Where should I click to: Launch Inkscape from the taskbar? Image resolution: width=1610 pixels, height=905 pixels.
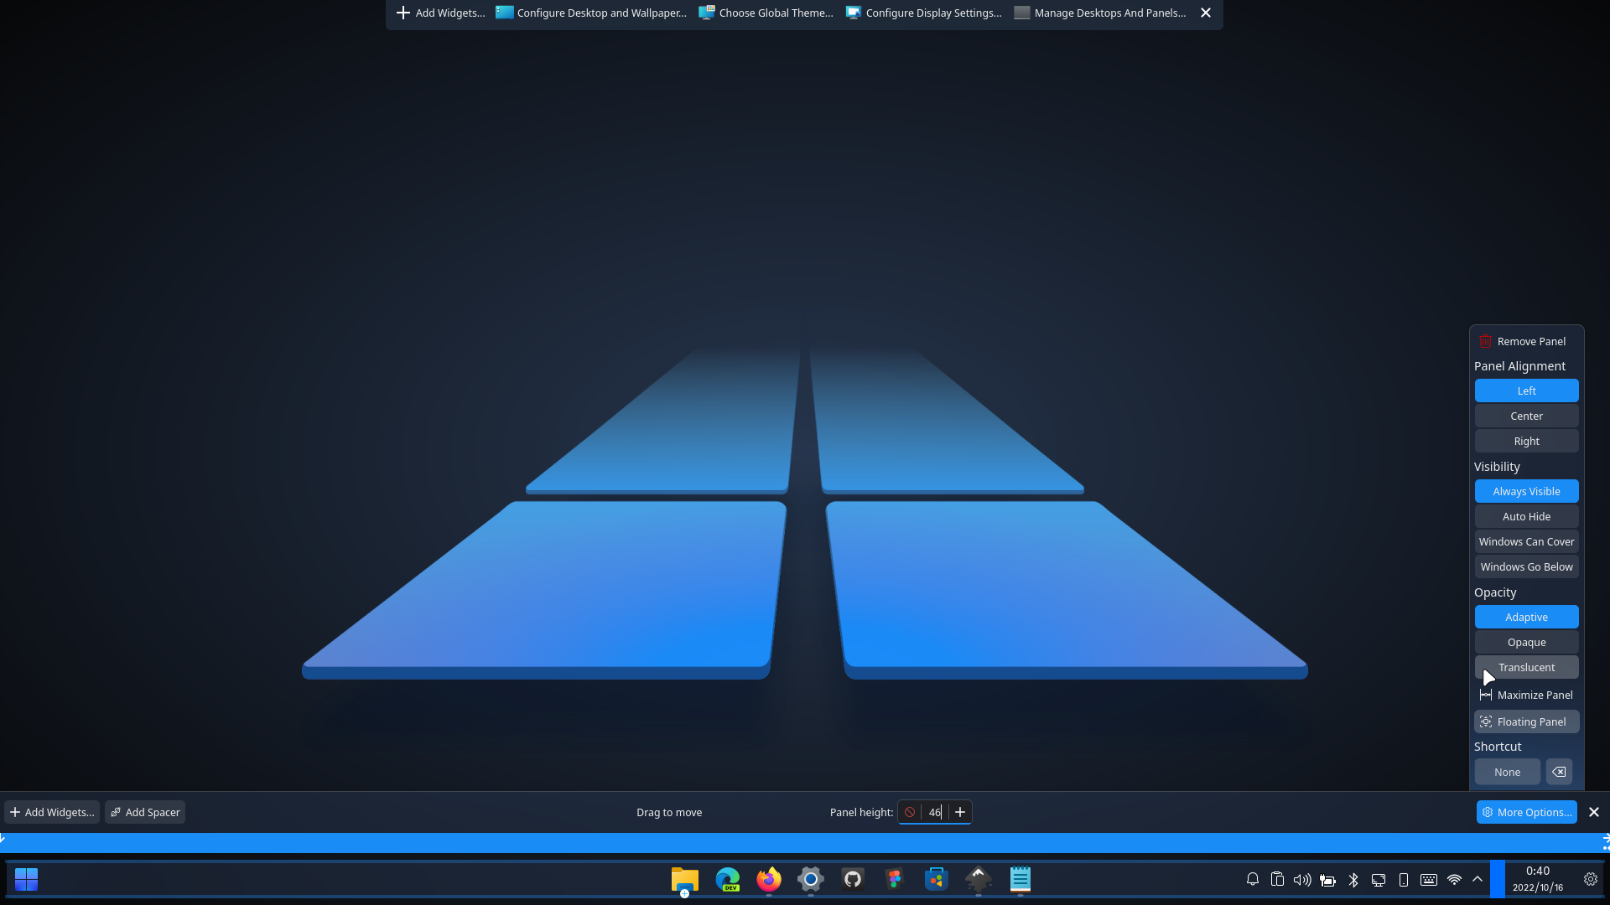point(979,879)
